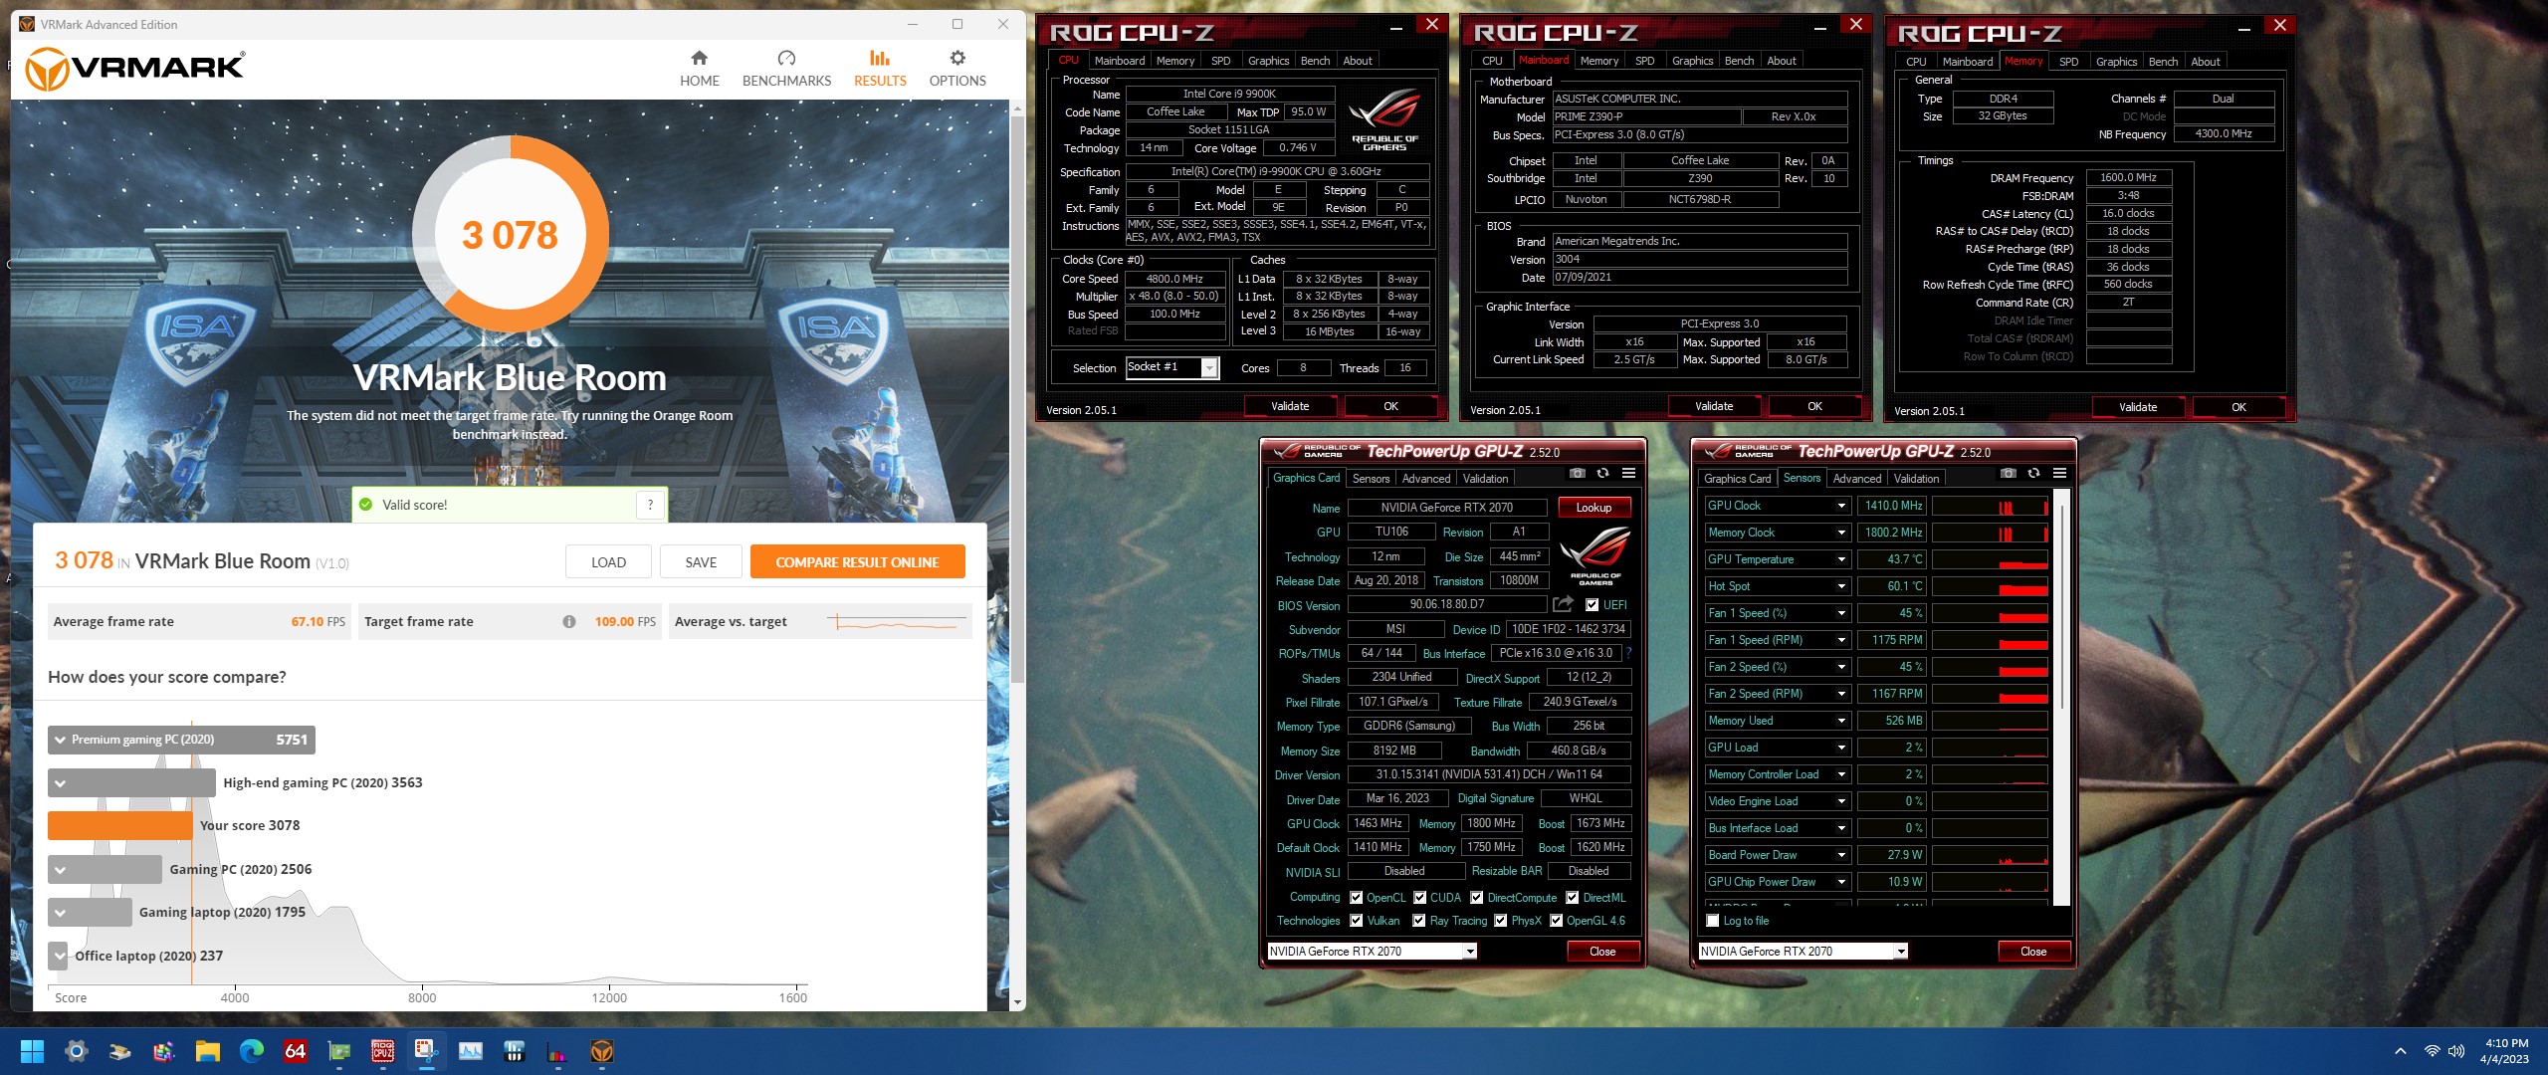Click VRMark results vertical scrollbar
The width and height of the screenshot is (2548, 1075).
coord(1017,398)
